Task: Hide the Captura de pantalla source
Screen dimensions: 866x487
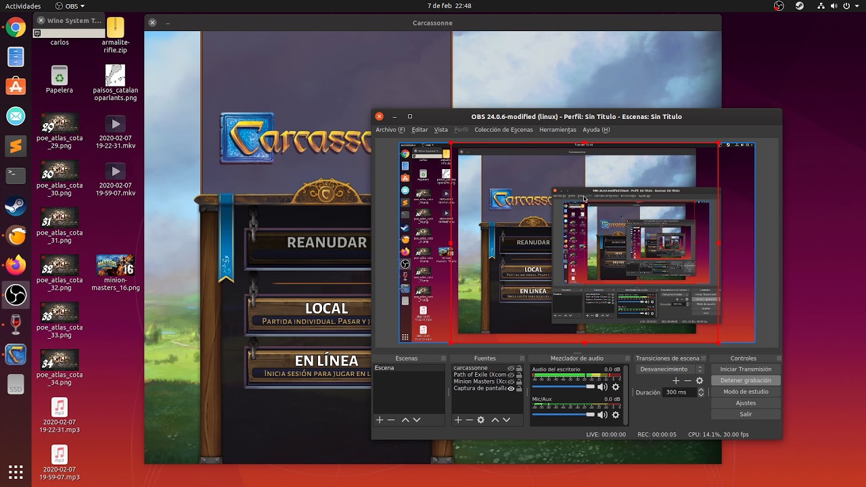Action: click(511, 389)
